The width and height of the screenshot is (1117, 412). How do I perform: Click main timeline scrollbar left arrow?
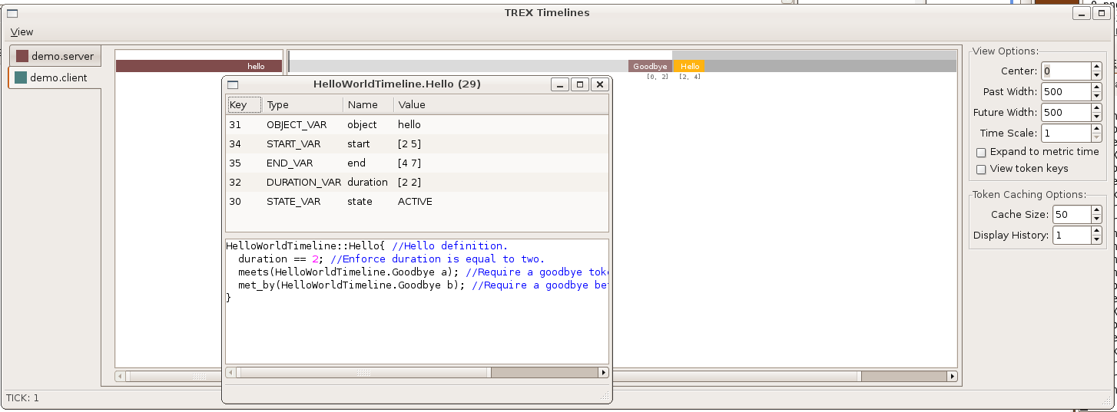(x=121, y=376)
